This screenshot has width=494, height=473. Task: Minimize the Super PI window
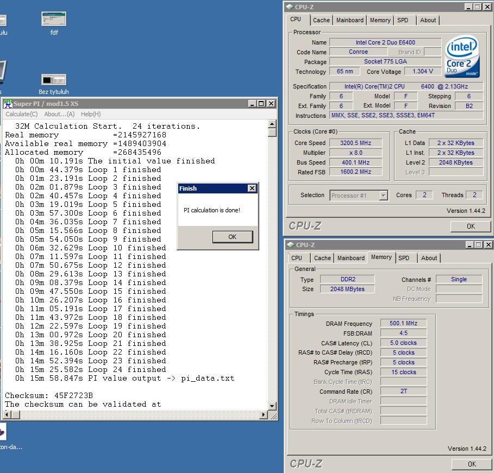[x=252, y=104]
